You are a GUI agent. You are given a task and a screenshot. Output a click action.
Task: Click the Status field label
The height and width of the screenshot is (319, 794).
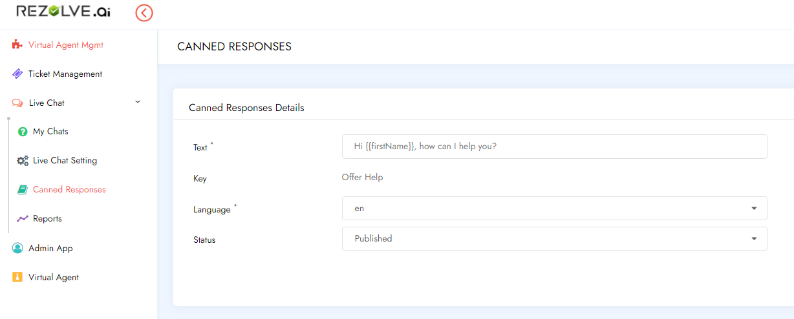(204, 240)
